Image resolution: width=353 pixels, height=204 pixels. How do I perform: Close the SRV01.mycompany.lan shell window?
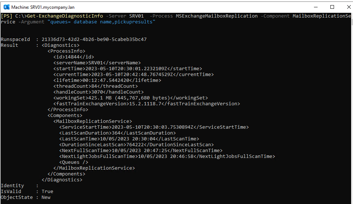[349, 7]
